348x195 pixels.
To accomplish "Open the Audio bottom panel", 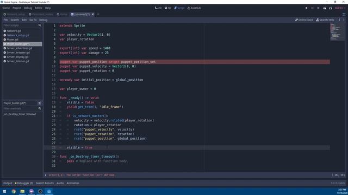I will pos(60,183).
